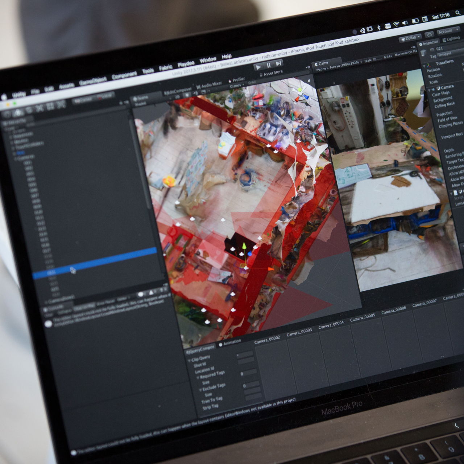Open the Component menu

[124, 75]
